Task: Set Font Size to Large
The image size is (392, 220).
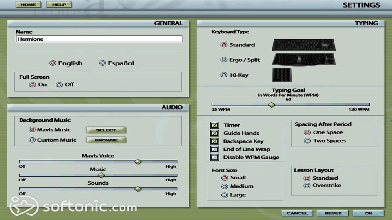Action: coord(224,195)
